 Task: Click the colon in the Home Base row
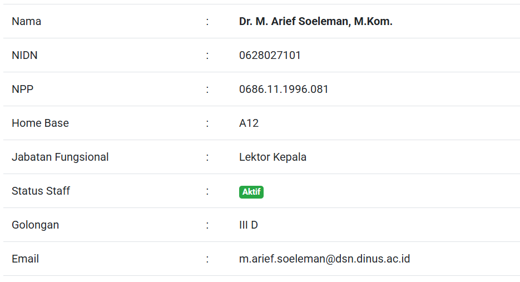(207, 123)
